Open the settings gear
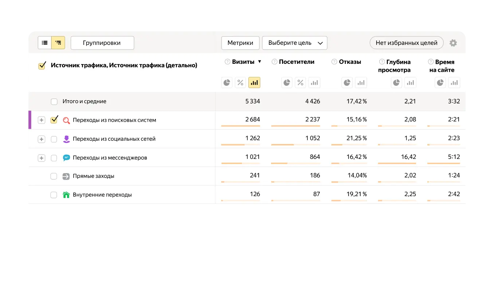Screen dimensions: 494x292 (x=453, y=43)
